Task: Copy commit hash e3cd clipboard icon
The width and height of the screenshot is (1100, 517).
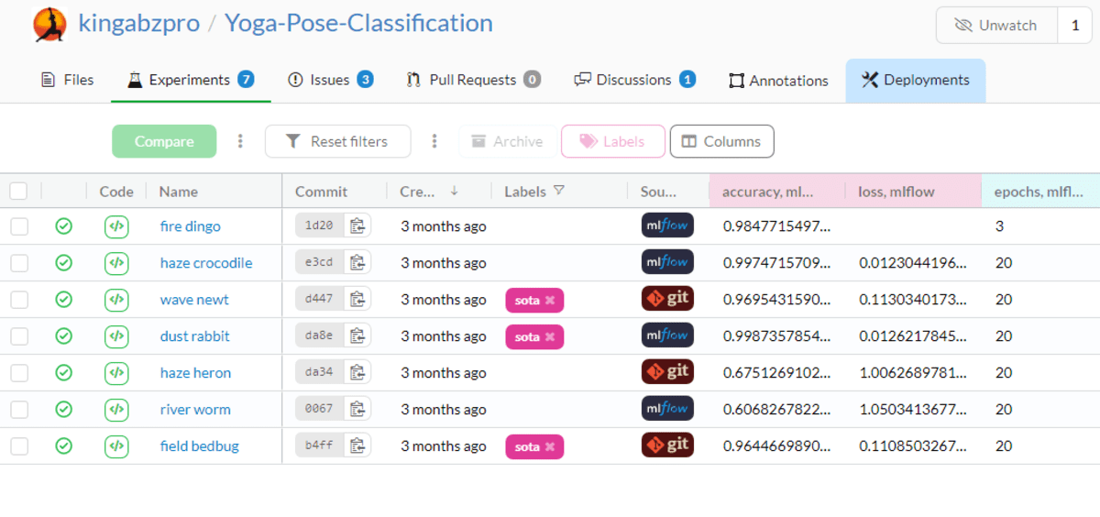Action: coord(357,262)
